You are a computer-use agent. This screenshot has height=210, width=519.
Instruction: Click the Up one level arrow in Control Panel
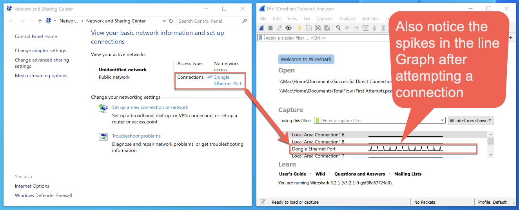(40, 21)
